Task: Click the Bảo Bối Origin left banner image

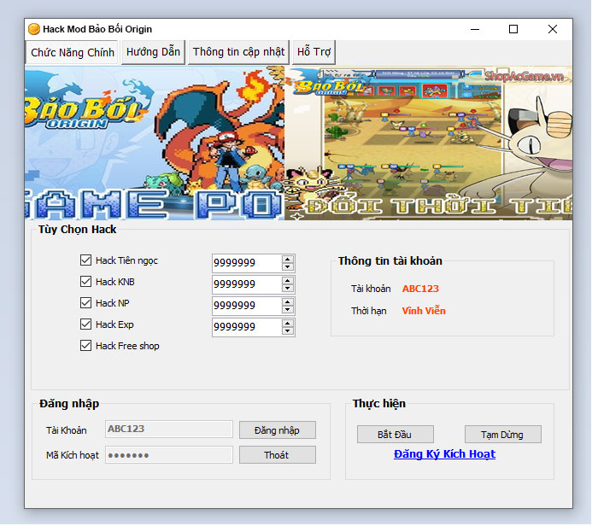Action: [x=155, y=143]
